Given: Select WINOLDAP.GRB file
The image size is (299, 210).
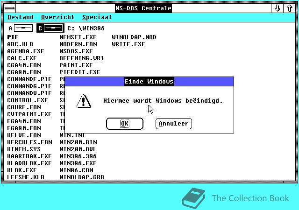Looking at the screenshot, I should (x=82, y=177).
